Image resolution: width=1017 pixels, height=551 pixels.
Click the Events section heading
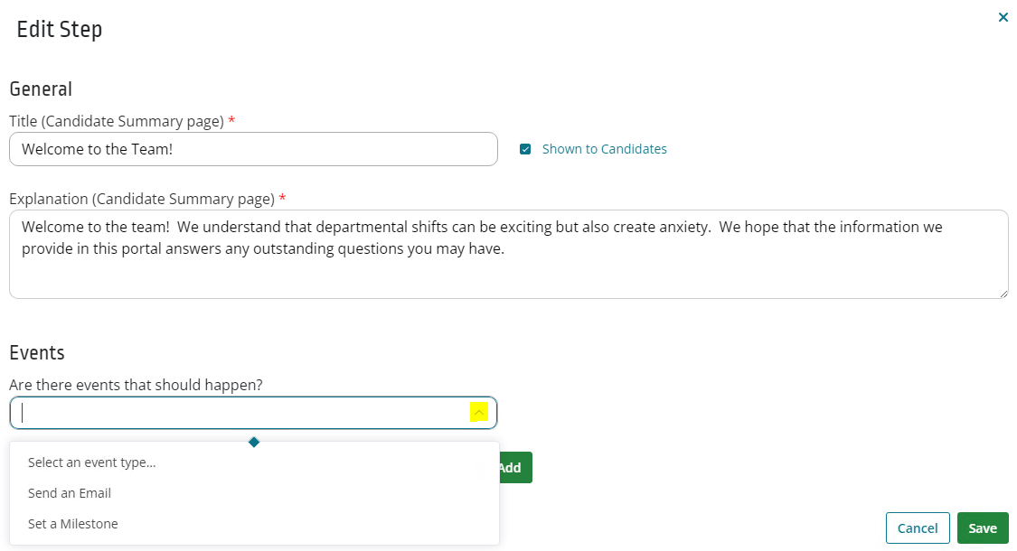coord(37,352)
